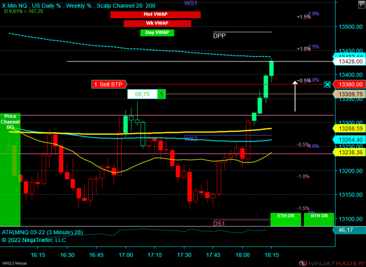Click the yellow 13238,36 price marker
This screenshot has width=366, height=267.
pyautogui.click(x=350, y=153)
